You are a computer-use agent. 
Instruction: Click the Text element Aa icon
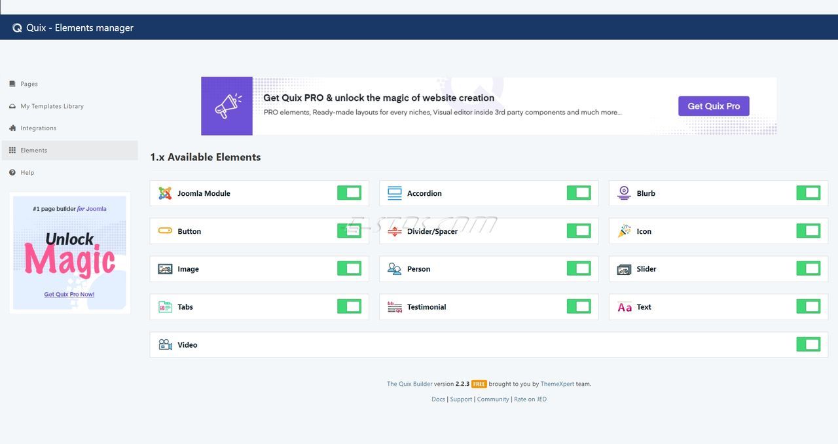pos(625,307)
